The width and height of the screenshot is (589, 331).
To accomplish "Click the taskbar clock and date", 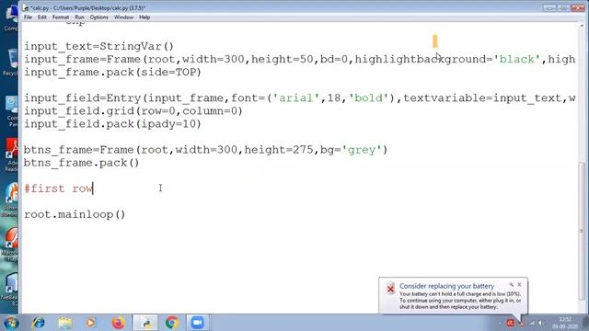I will pyautogui.click(x=565, y=323).
